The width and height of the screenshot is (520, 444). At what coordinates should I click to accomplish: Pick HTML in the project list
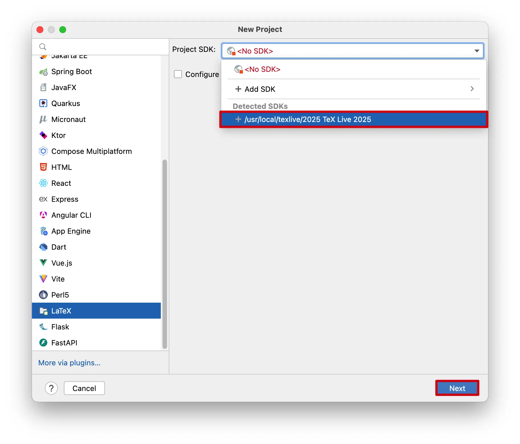click(96, 167)
